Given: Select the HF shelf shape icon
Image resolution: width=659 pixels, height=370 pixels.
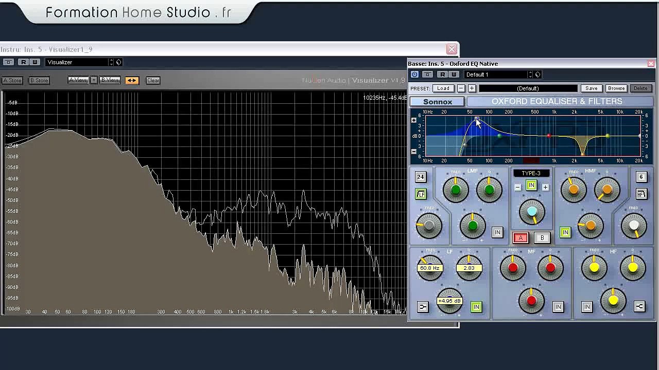Looking at the screenshot, I should click(x=639, y=307).
